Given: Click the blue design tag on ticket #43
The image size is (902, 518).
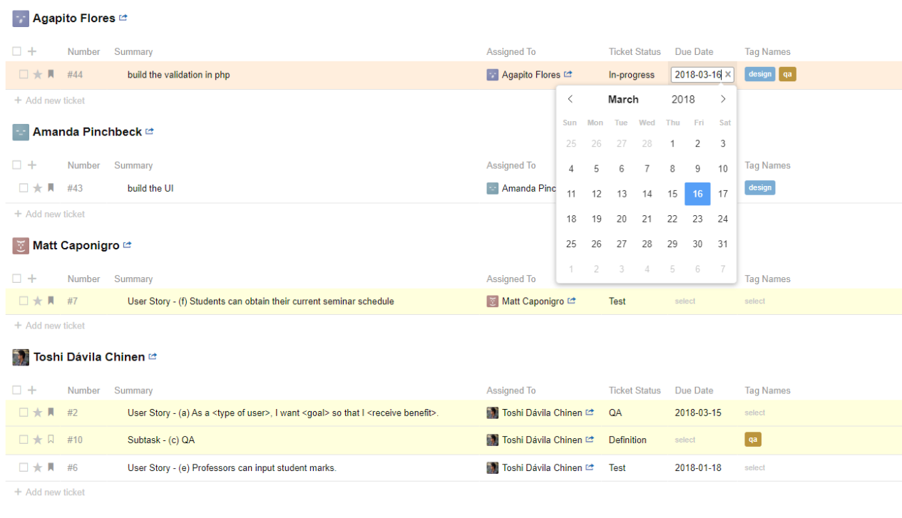Looking at the screenshot, I should pos(759,188).
